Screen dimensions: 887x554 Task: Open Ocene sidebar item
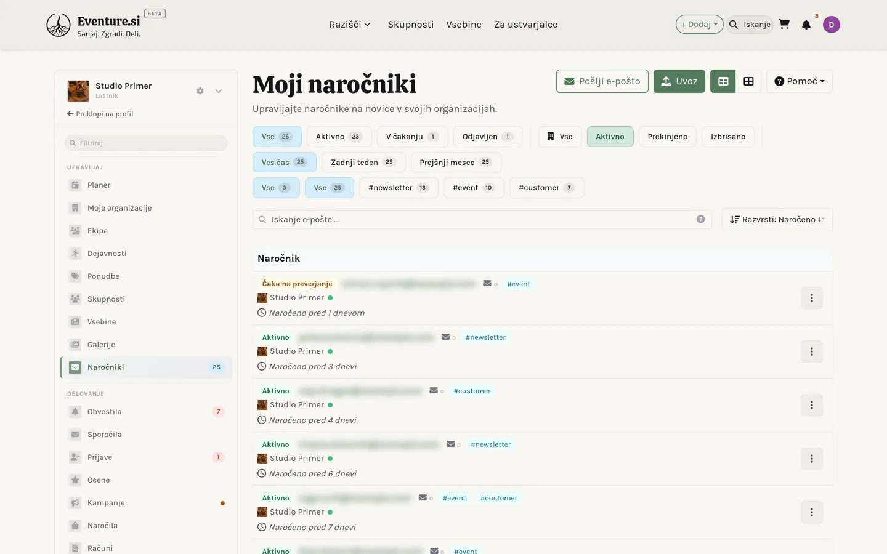click(146, 480)
